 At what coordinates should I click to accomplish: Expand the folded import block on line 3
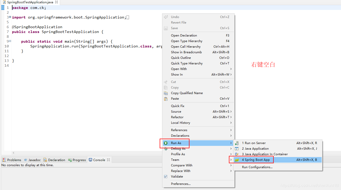click(x=10, y=17)
